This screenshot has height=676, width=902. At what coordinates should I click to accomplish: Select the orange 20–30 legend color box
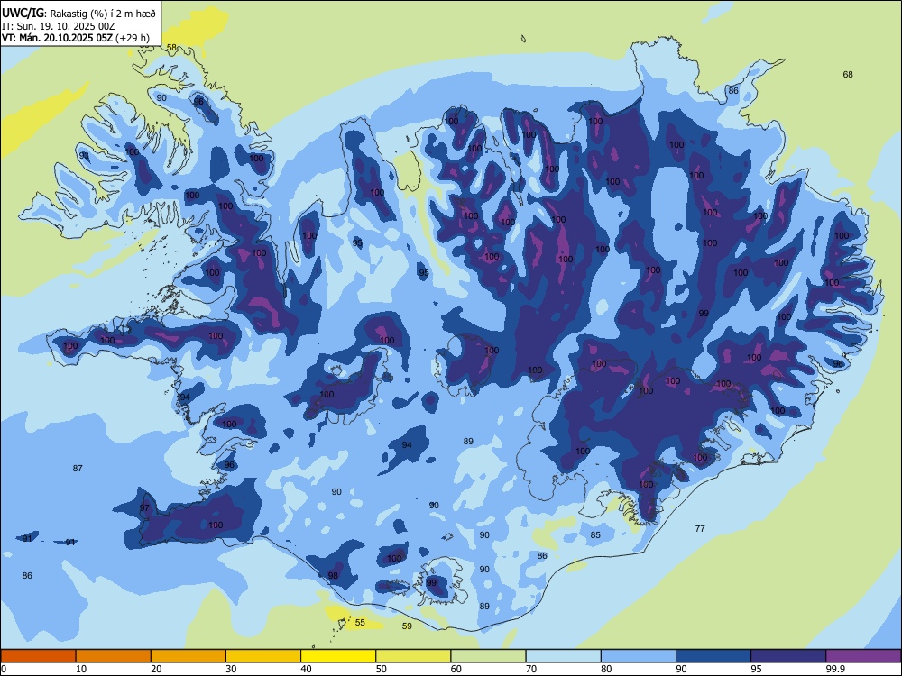point(189,656)
